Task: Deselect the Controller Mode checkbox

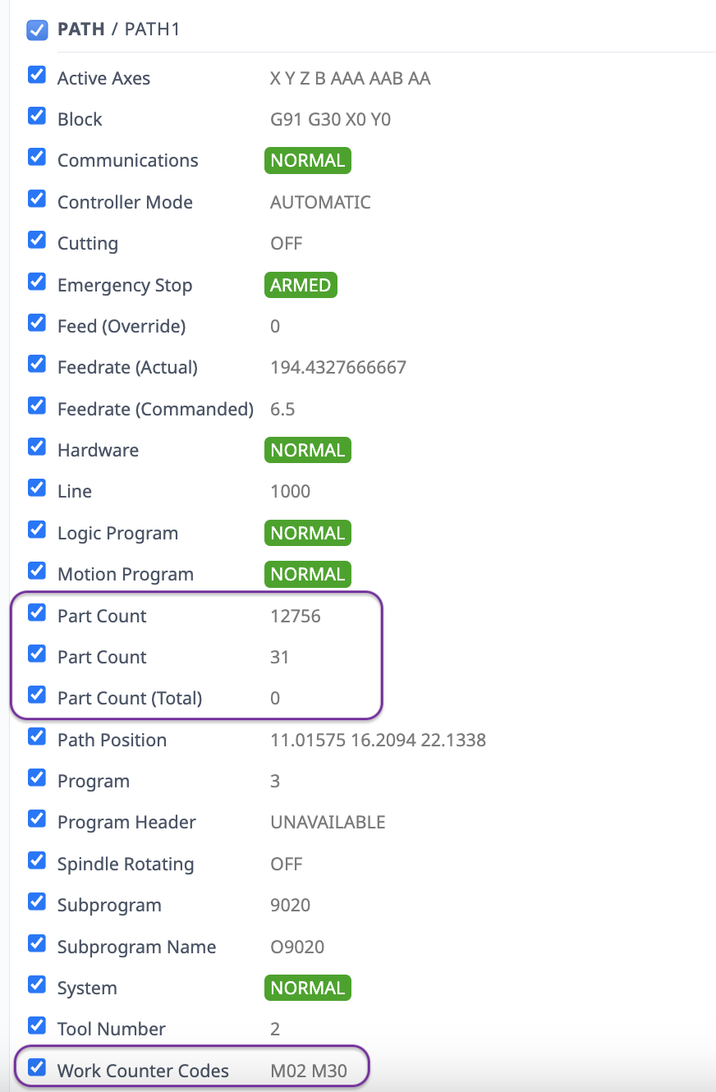Action: [37, 199]
